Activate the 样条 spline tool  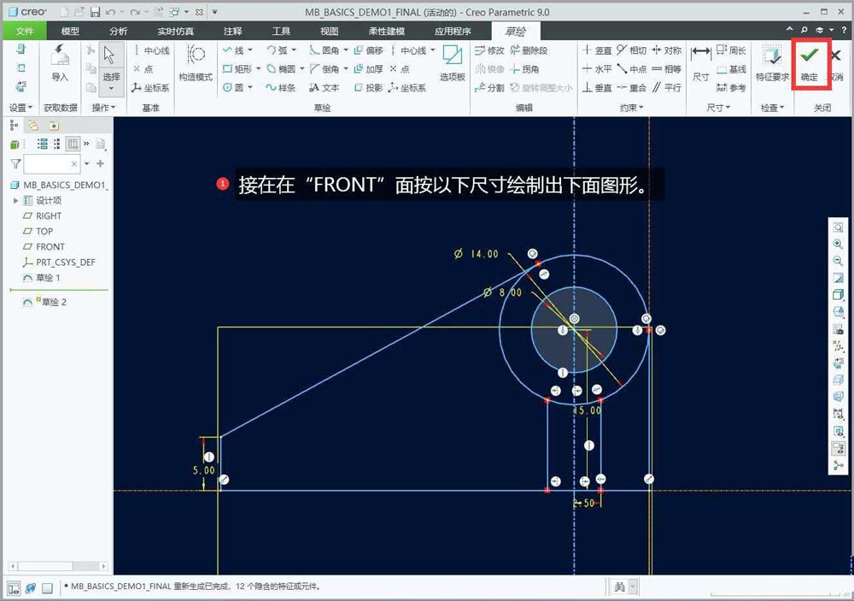click(281, 87)
